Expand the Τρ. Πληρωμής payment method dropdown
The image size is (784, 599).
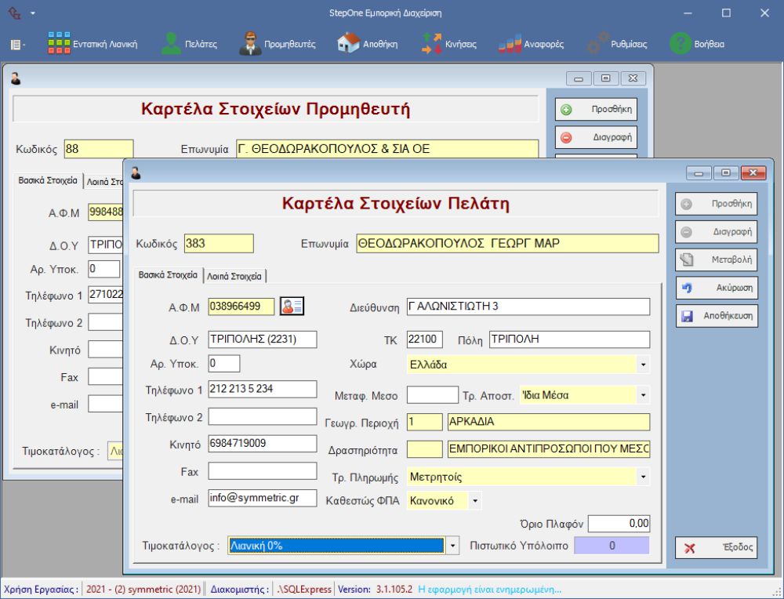(x=643, y=477)
